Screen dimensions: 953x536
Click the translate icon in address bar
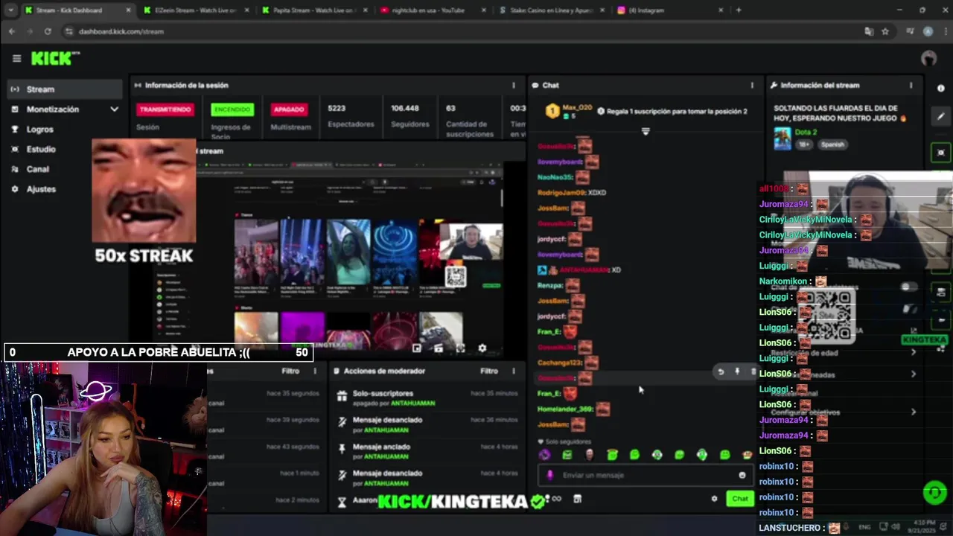869,31
